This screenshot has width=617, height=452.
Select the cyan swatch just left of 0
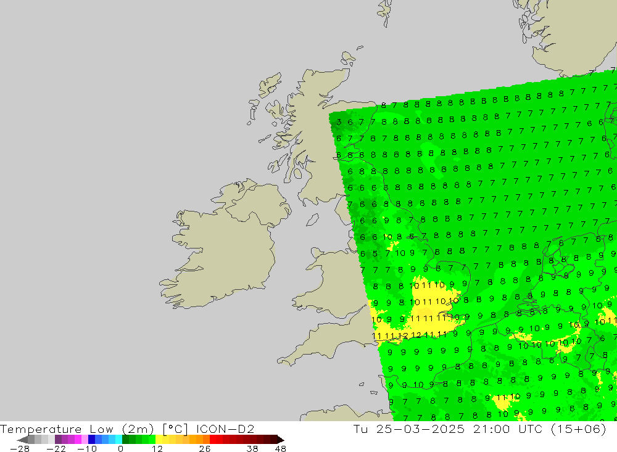[118, 440]
